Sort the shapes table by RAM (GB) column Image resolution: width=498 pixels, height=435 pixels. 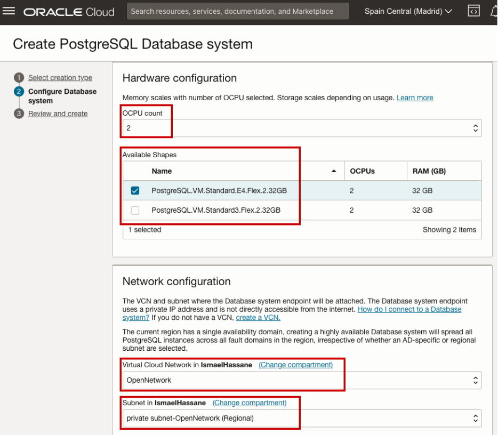pos(429,171)
